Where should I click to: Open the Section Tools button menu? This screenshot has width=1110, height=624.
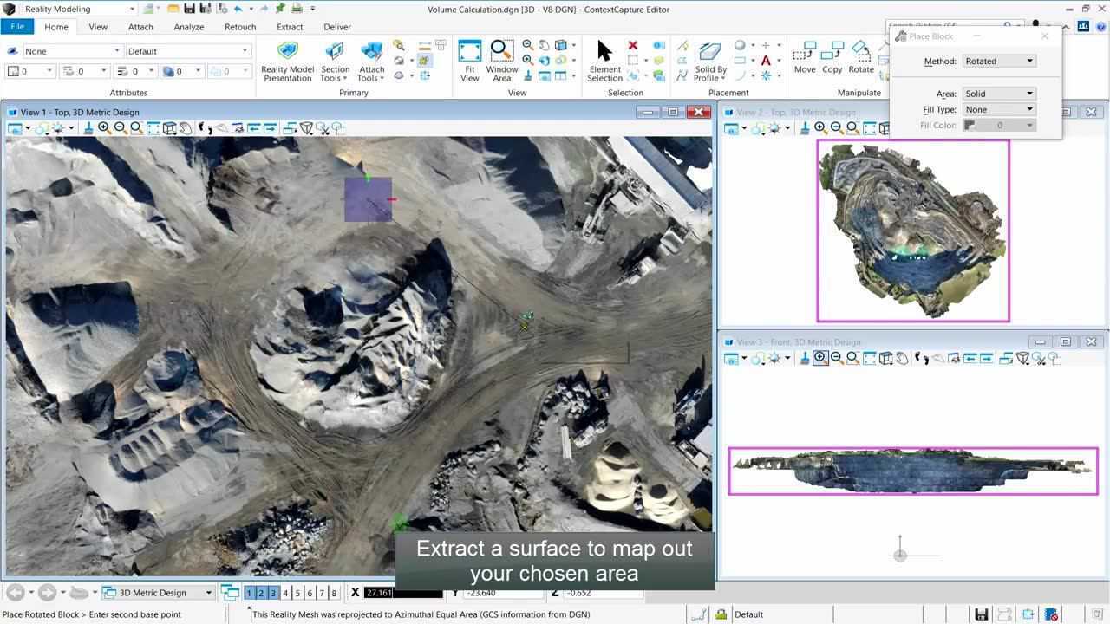click(335, 61)
